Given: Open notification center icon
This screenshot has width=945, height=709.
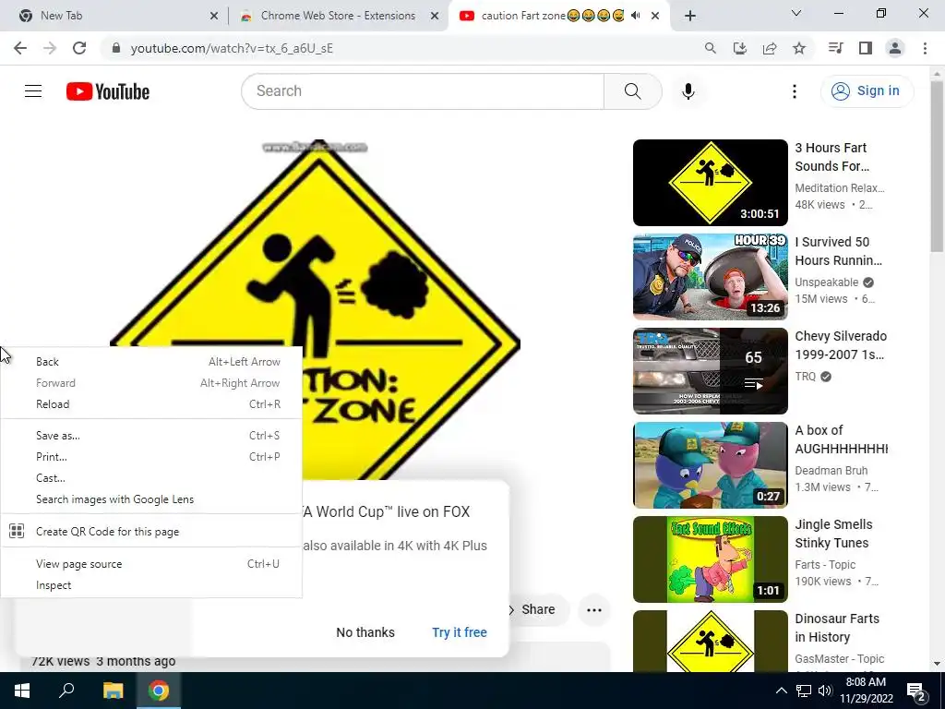Looking at the screenshot, I should pyautogui.click(x=915, y=691).
